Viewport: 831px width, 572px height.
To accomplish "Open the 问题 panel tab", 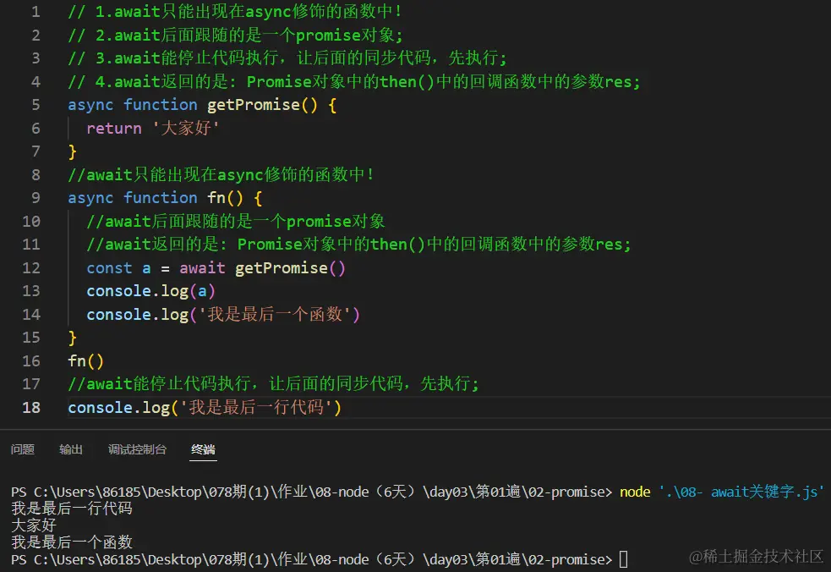I will pyautogui.click(x=23, y=449).
